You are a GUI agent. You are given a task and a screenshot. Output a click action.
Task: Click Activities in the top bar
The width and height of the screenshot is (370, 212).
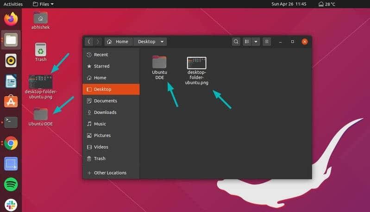[13, 4]
